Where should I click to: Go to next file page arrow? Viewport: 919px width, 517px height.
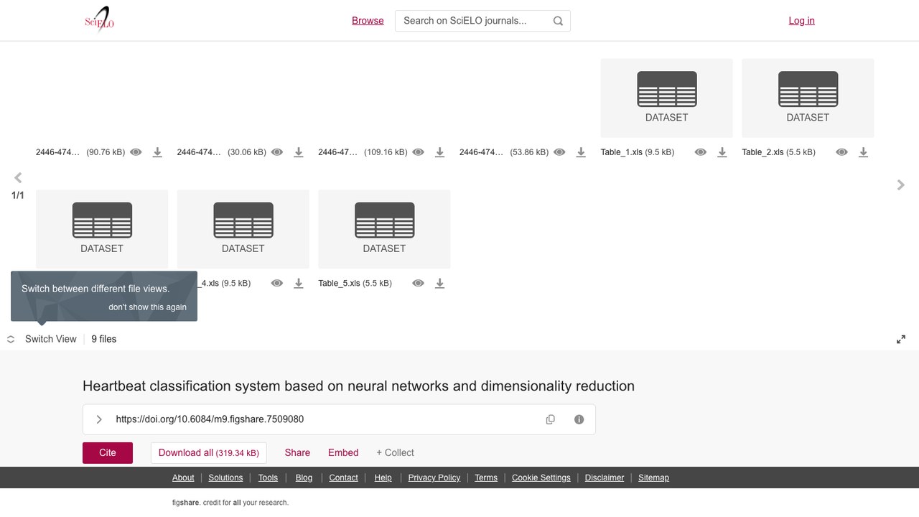click(901, 185)
